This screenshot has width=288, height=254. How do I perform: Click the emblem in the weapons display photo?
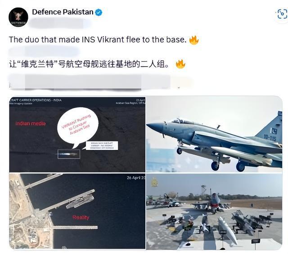tap(154, 182)
